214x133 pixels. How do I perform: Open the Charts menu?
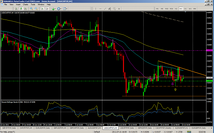[x=25, y=4]
